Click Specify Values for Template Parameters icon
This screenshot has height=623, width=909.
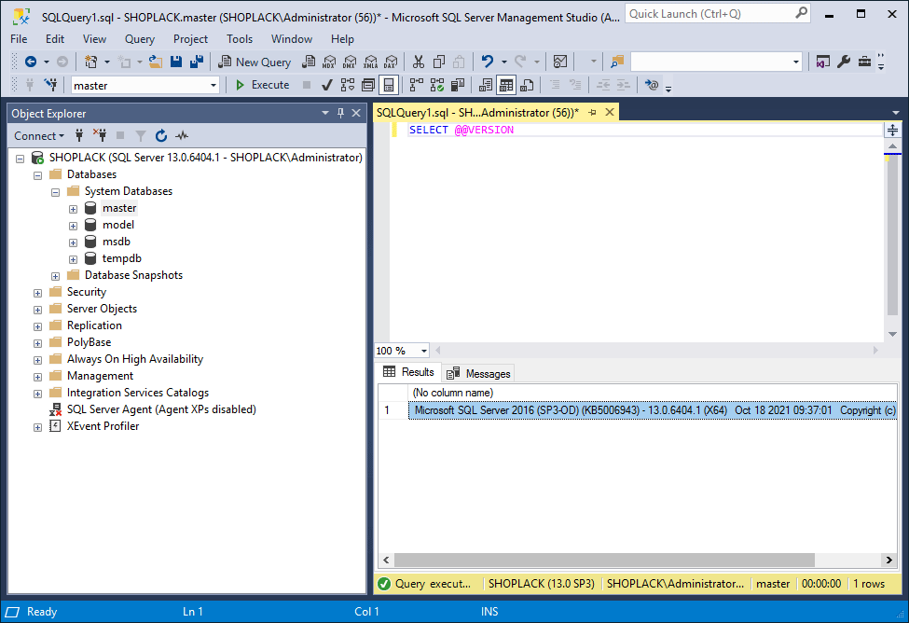652,85
